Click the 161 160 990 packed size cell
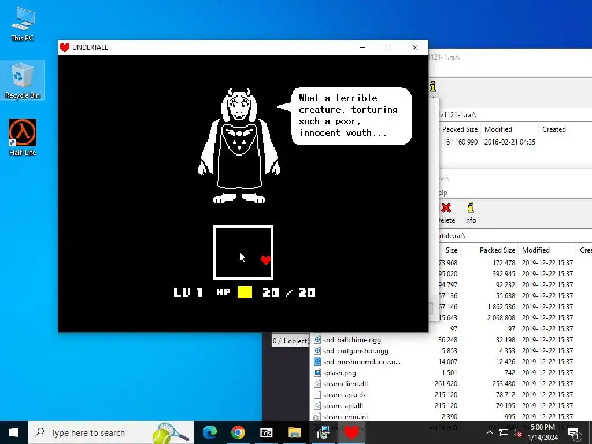 460,142
